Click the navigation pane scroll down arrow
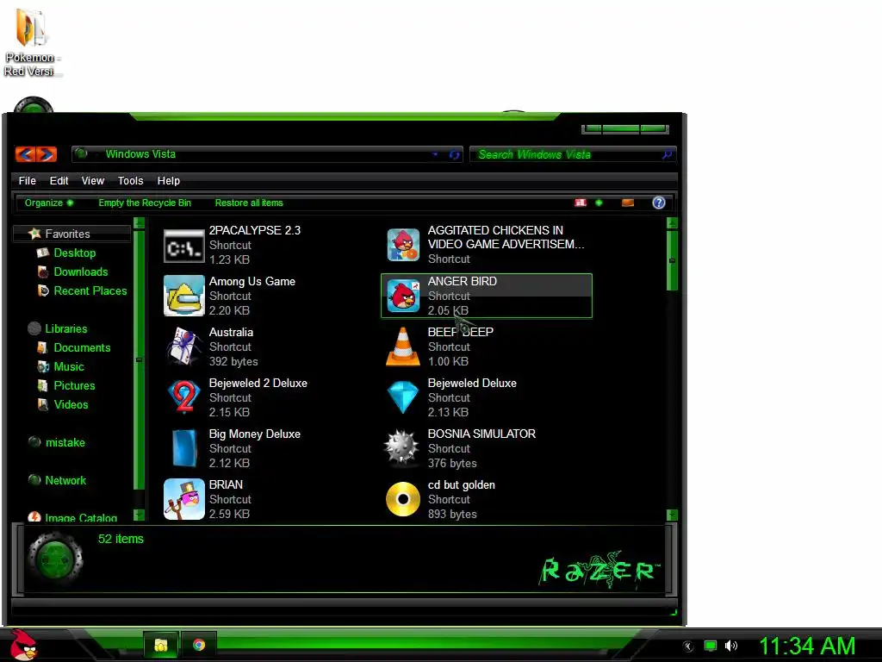 click(x=139, y=515)
